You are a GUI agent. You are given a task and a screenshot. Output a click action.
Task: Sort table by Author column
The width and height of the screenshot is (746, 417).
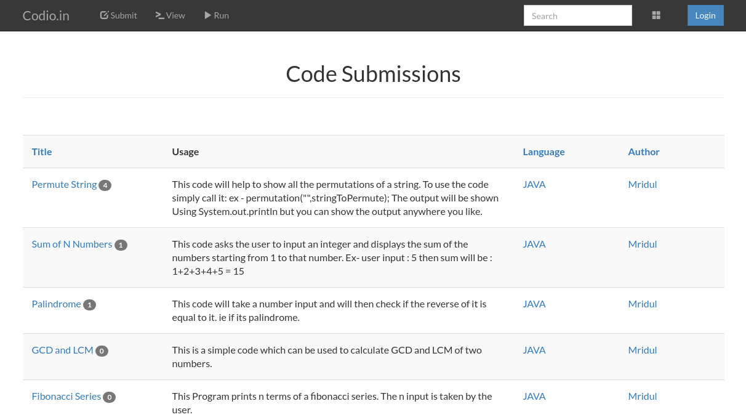click(644, 152)
